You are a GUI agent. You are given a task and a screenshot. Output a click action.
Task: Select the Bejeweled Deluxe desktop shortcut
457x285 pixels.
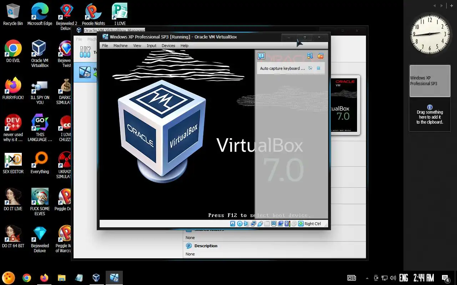(x=40, y=239)
